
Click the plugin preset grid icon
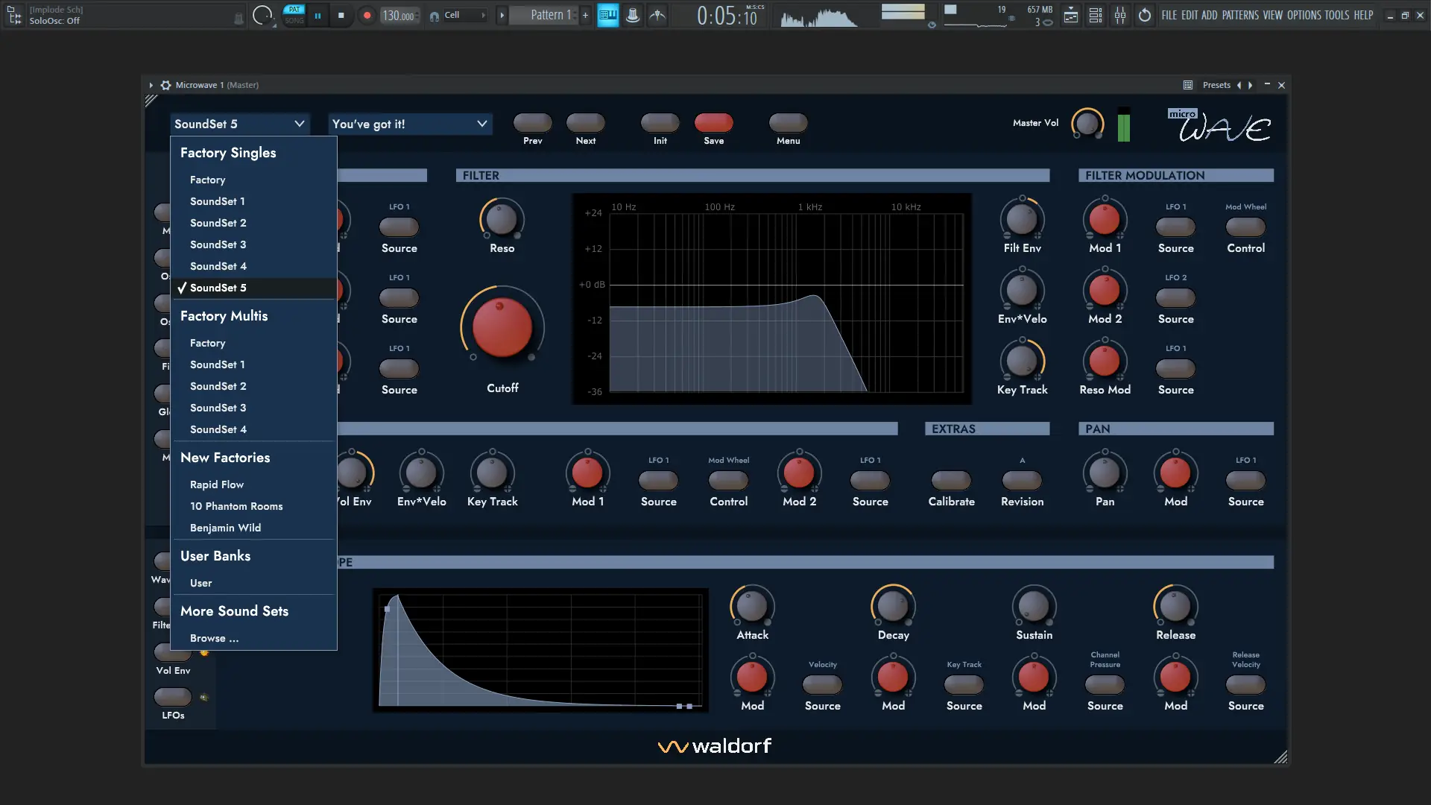1188,85
